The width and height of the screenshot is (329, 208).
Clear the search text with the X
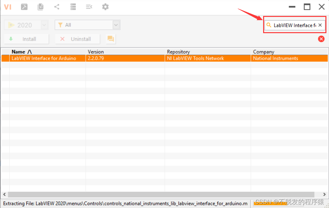[320, 25]
